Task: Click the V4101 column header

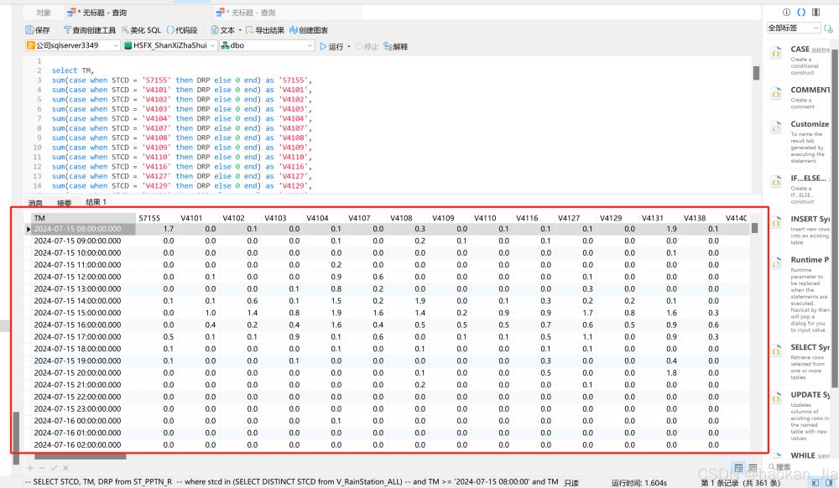Action: pyautogui.click(x=199, y=218)
